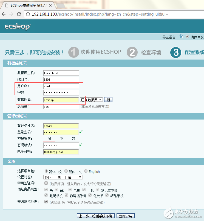Switch to the ECShop安装程序 browser tab
Image resolution: width=204 pixels, height=221 pixels.
coord(27,5)
